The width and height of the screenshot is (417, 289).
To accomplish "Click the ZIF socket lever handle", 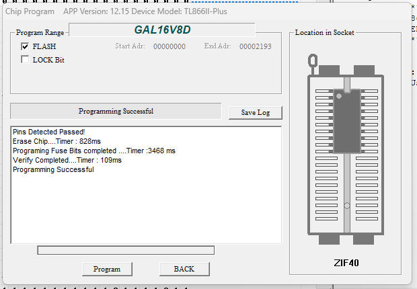I will point(313,62).
